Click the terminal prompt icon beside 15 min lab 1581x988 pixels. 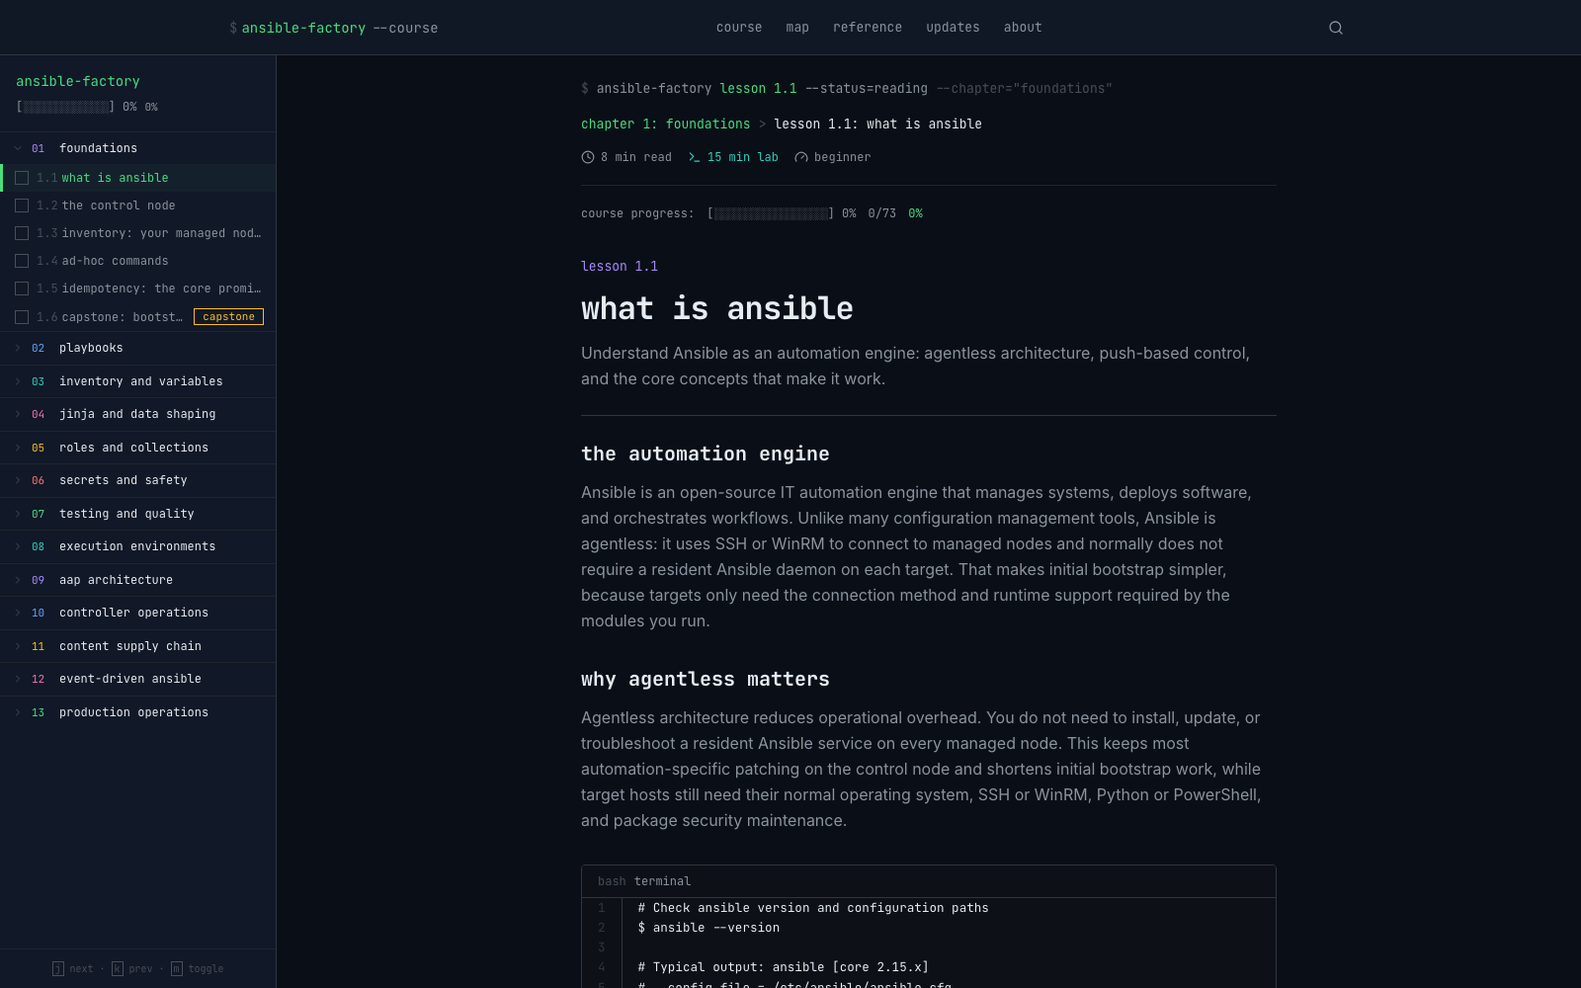pyautogui.click(x=694, y=157)
